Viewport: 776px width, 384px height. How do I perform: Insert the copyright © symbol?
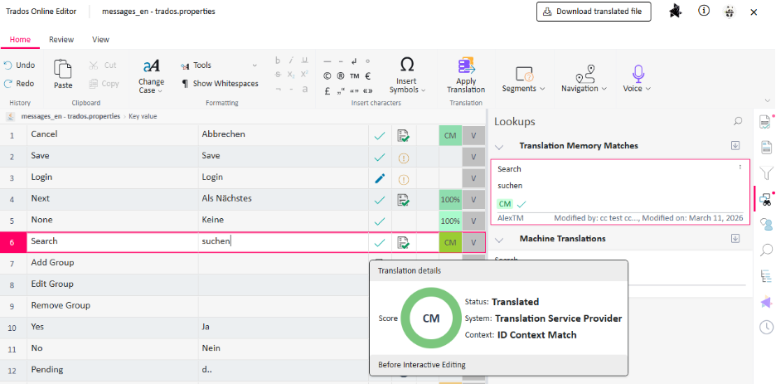click(x=327, y=76)
